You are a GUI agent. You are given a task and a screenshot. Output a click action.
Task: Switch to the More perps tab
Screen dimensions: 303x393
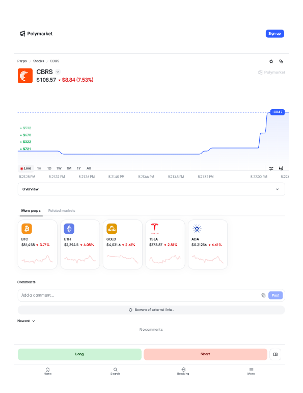31,210
